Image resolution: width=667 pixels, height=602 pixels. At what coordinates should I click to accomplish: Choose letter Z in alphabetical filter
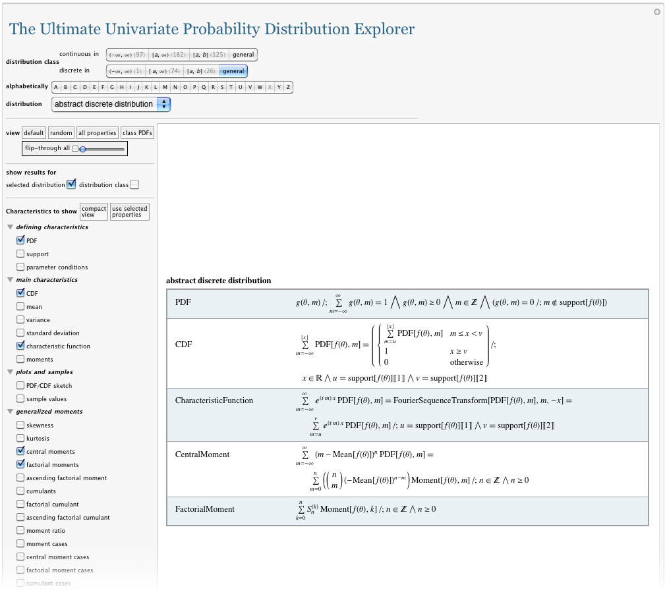[288, 87]
